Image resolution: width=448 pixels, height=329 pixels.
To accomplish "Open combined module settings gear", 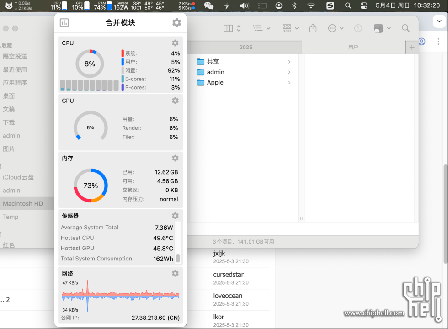I will pos(176,22).
